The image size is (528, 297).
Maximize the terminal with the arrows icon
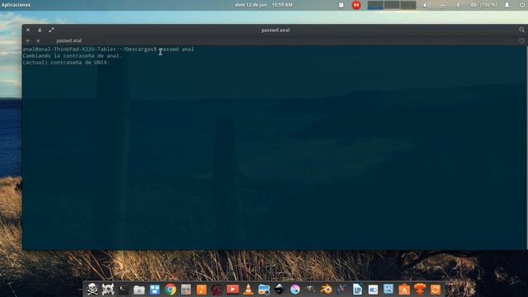point(51,30)
